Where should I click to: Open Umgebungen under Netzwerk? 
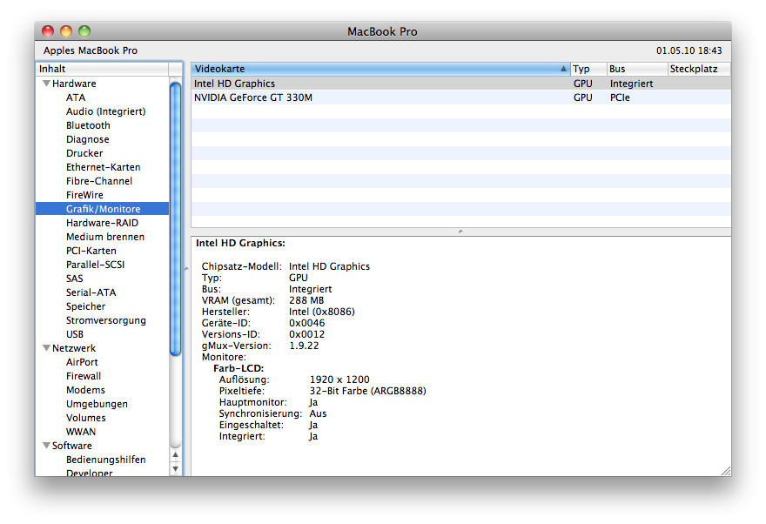pyautogui.click(x=97, y=405)
